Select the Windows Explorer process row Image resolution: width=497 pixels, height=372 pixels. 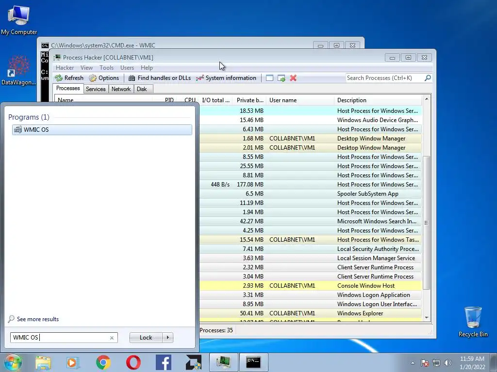coord(311,313)
